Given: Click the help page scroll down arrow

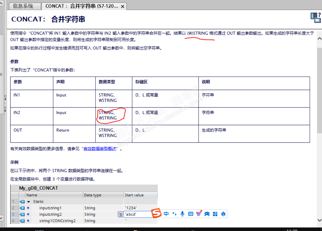Looking at the screenshot, I should coord(319,220).
